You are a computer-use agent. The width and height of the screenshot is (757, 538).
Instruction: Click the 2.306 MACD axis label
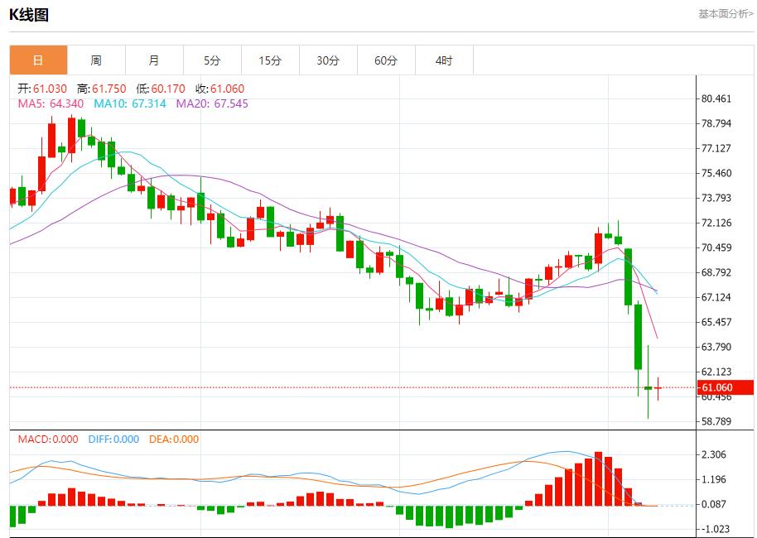pos(713,454)
